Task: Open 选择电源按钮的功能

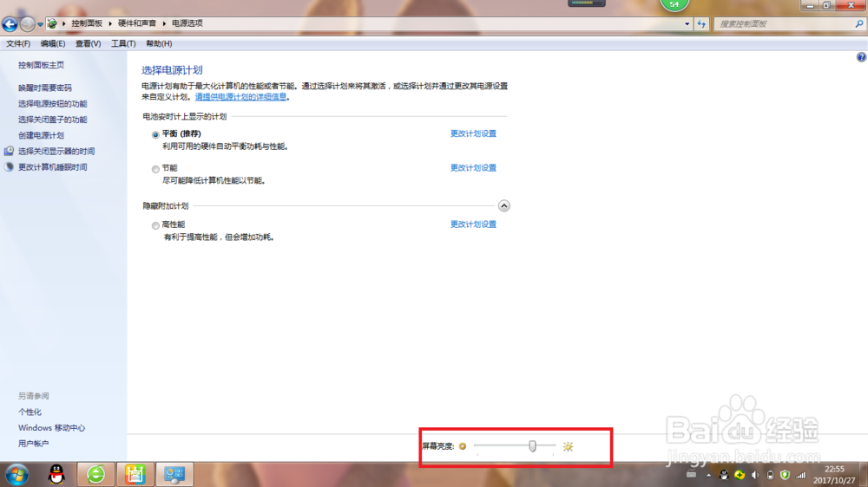Action: click(53, 104)
